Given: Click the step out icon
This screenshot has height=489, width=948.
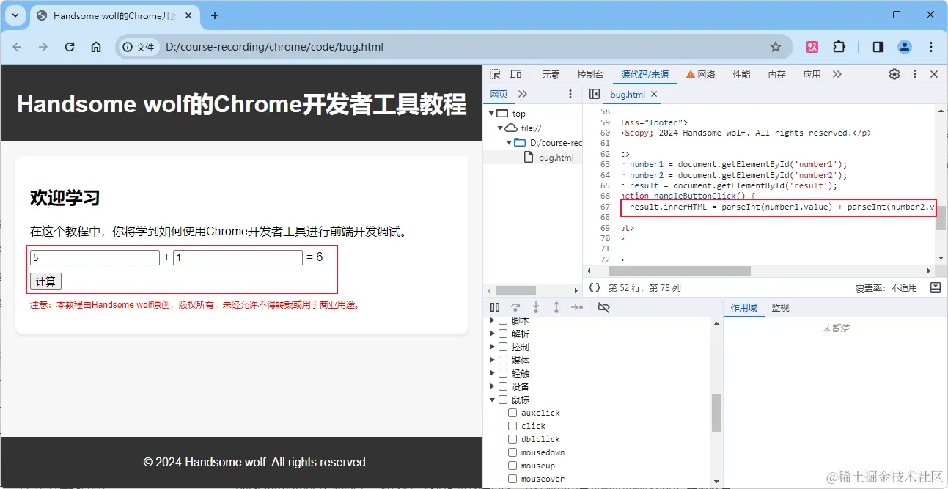Looking at the screenshot, I should [x=556, y=307].
